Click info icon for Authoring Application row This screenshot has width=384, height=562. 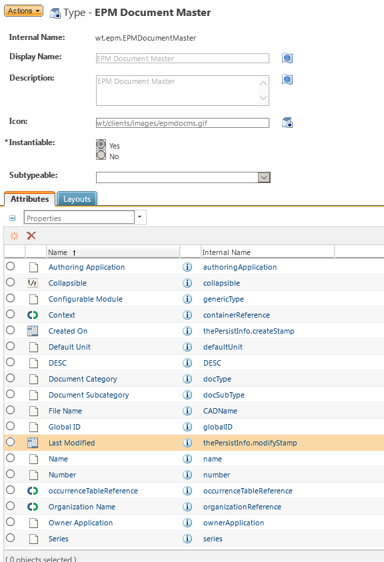187,267
